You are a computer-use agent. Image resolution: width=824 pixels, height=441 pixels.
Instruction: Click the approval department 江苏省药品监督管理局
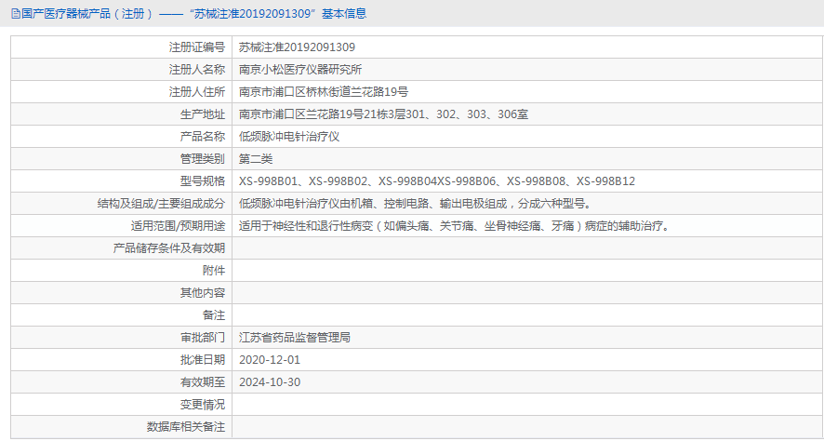pos(295,338)
